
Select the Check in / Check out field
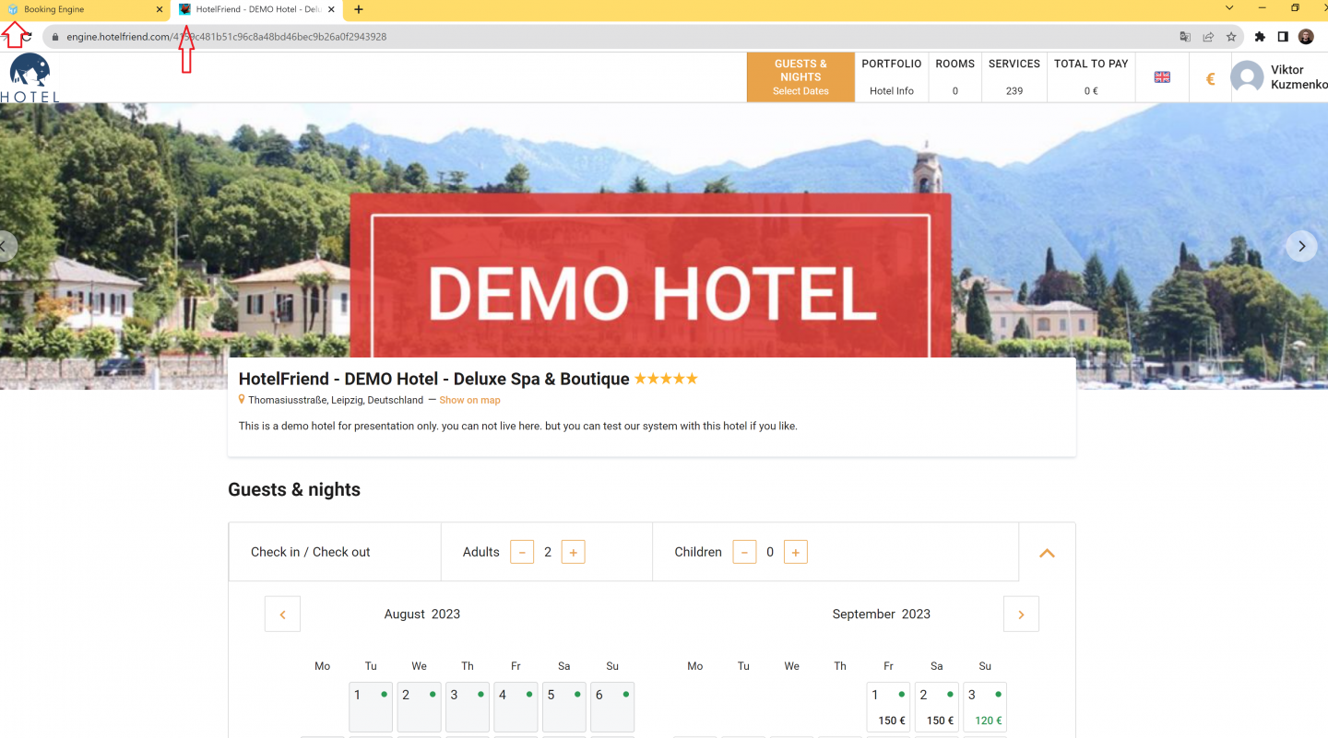[x=335, y=552]
